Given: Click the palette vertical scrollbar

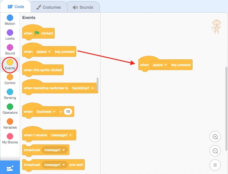Looking at the screenshot, I should [x=98, y=84].
